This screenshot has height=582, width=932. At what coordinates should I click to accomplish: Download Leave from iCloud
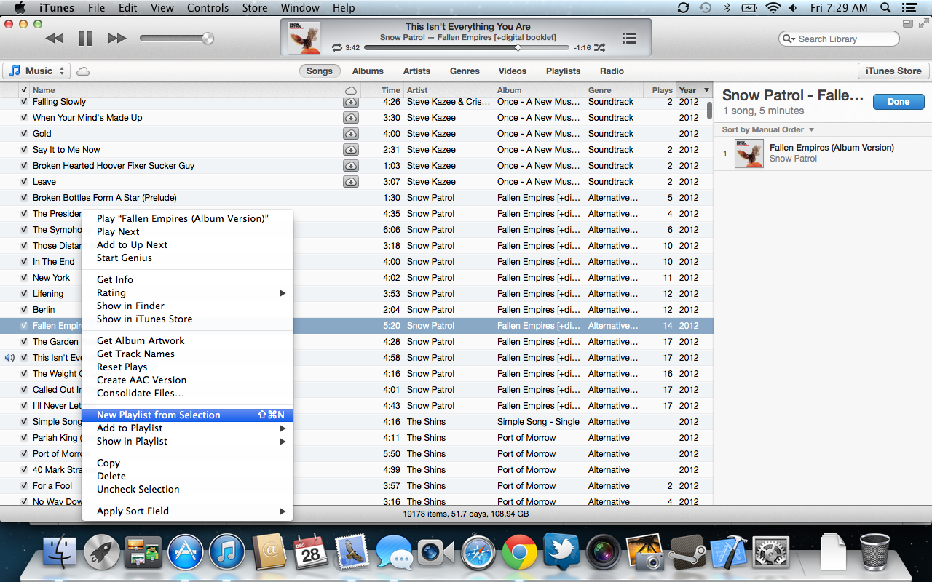click(351, 182)
